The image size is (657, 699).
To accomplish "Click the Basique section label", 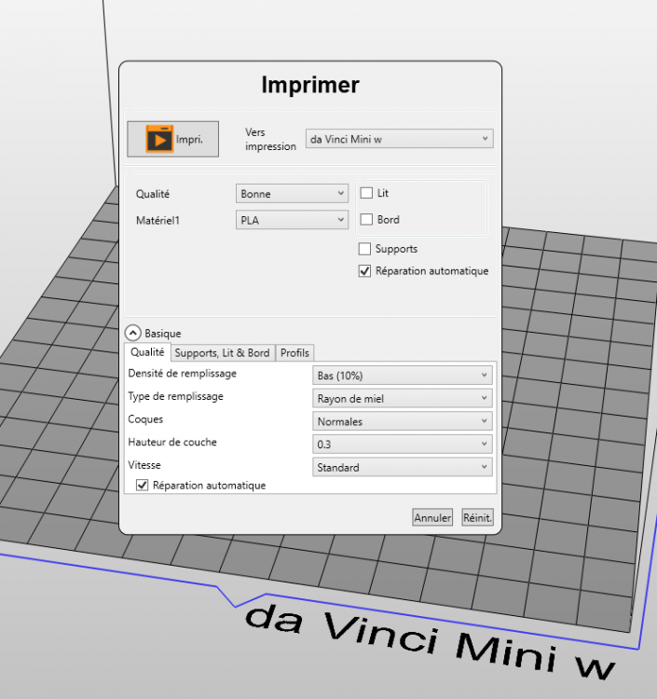I will 163,334.
